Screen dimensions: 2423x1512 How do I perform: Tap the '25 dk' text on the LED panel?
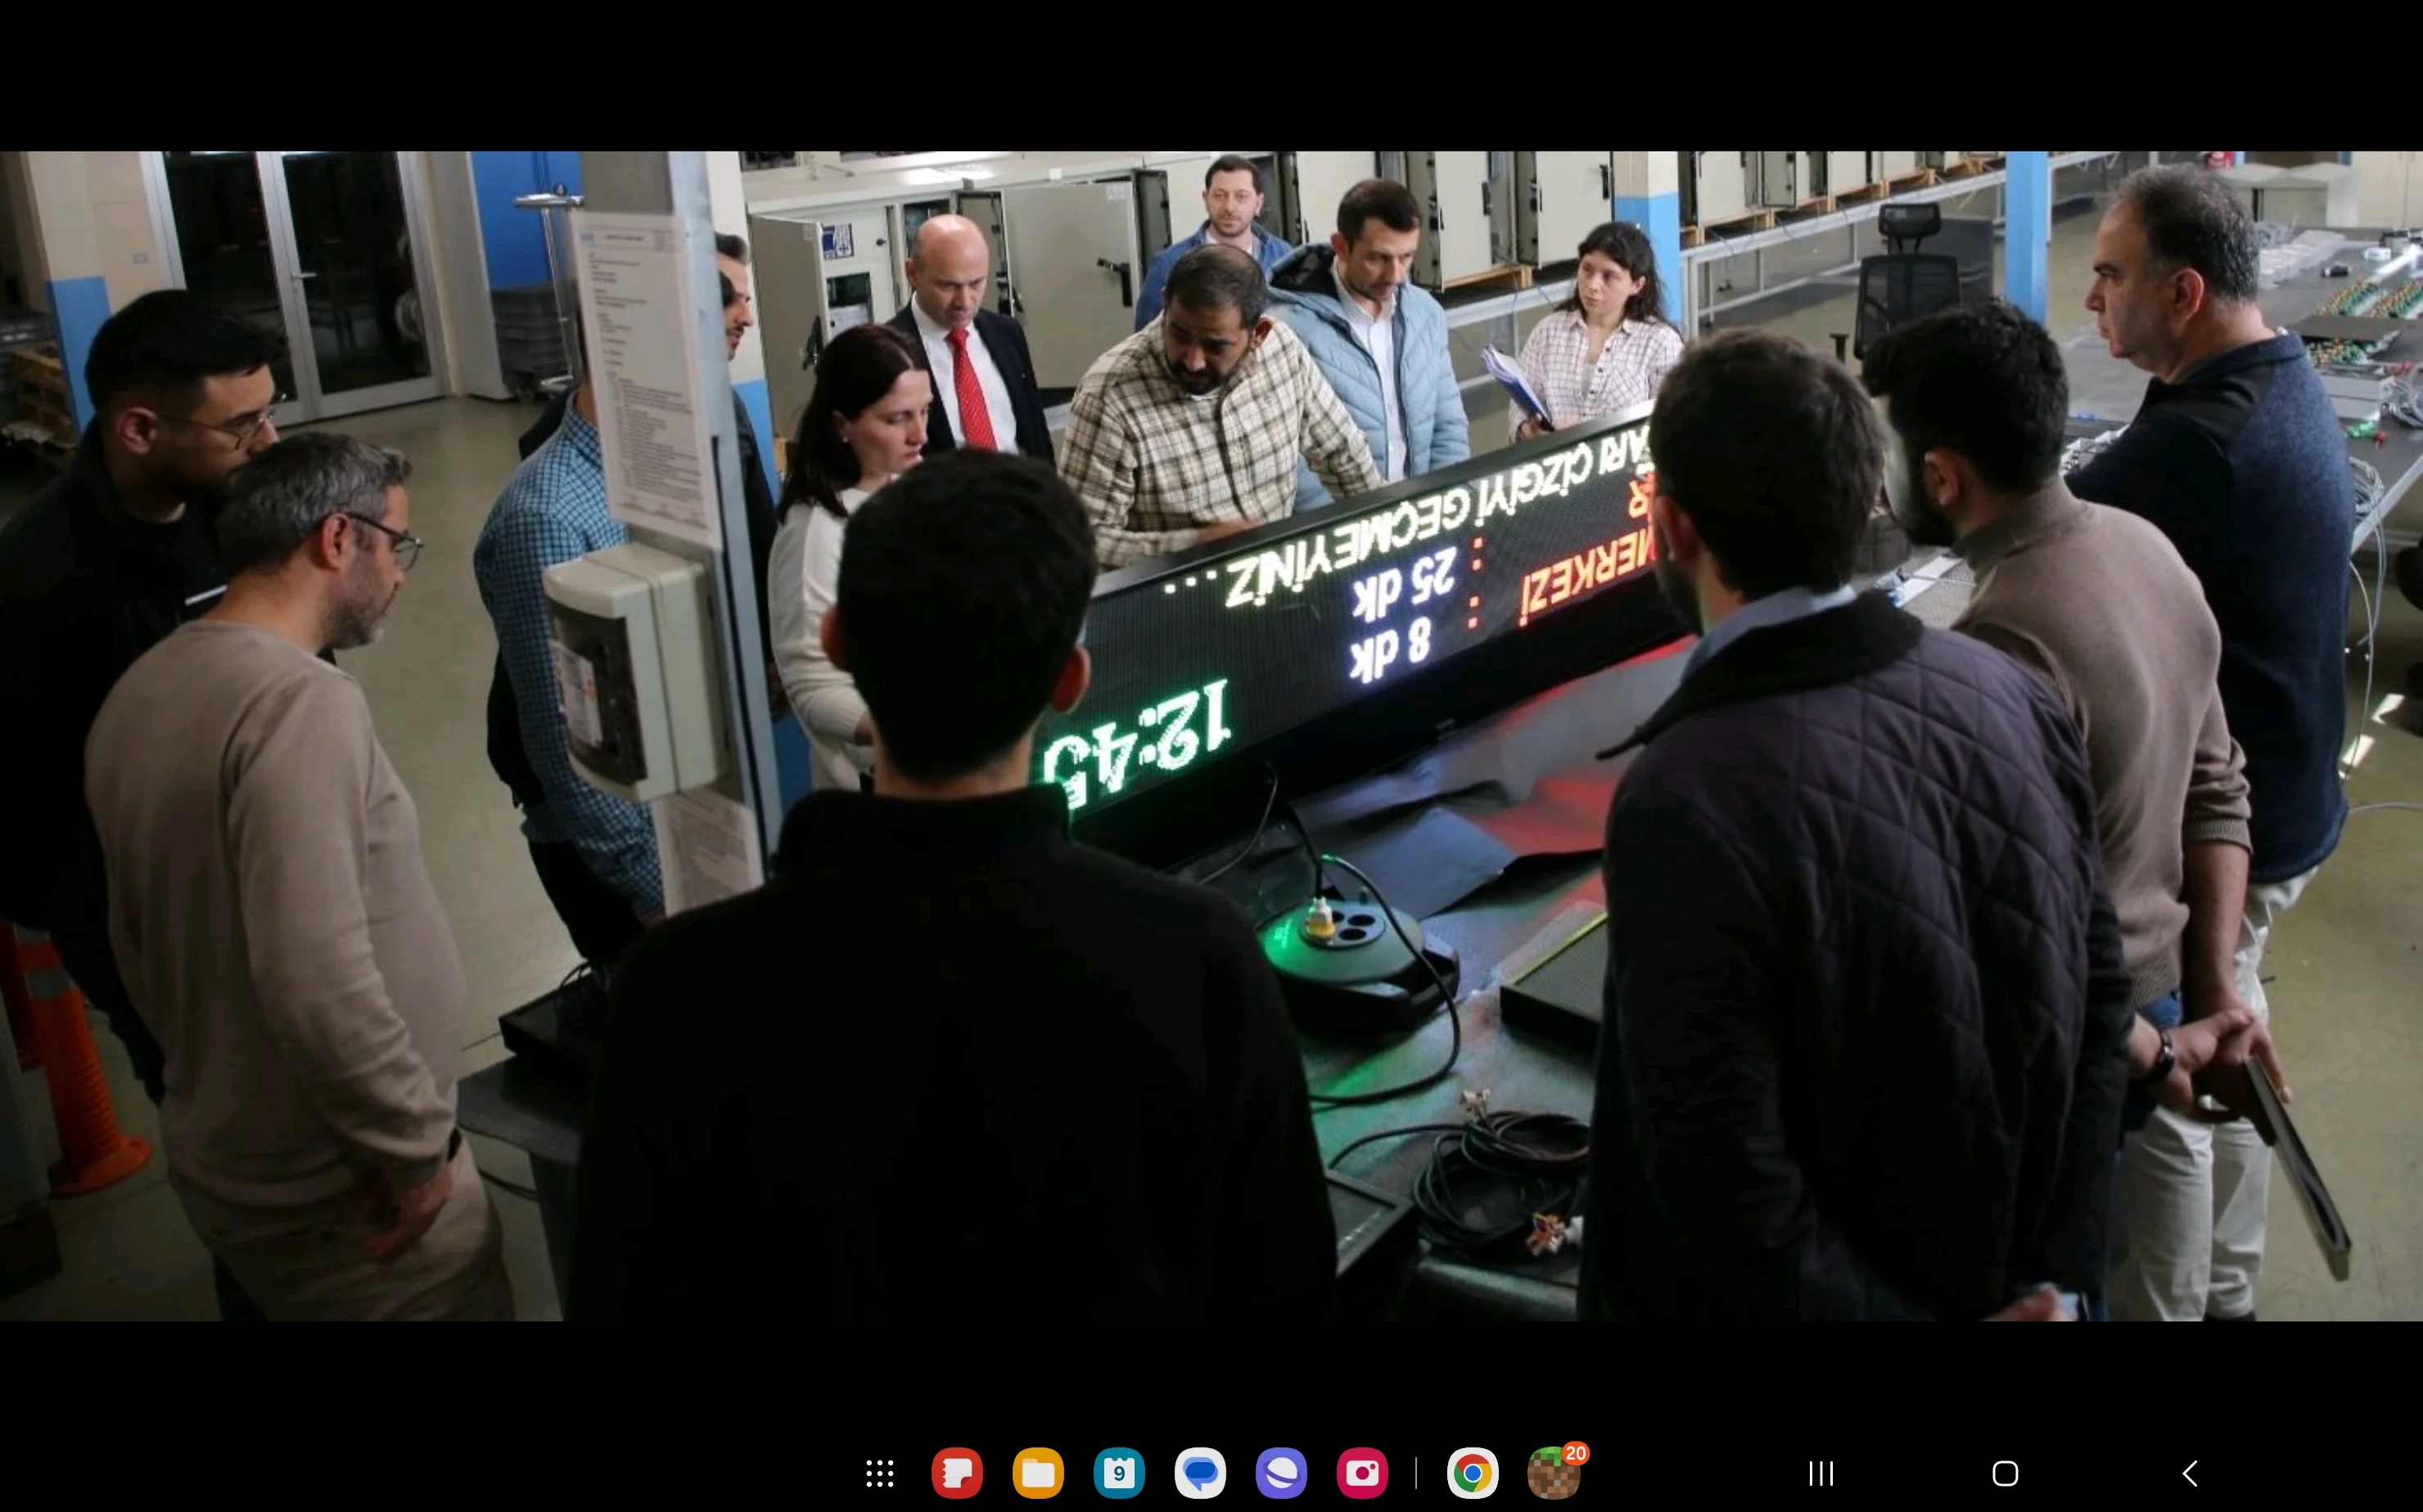point(1402,587)
